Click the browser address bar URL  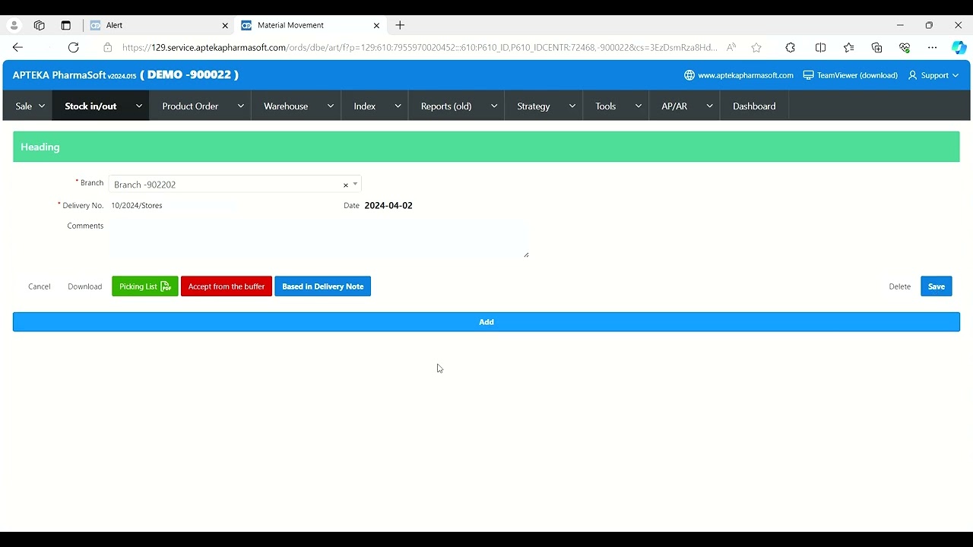tap(420, 47)
